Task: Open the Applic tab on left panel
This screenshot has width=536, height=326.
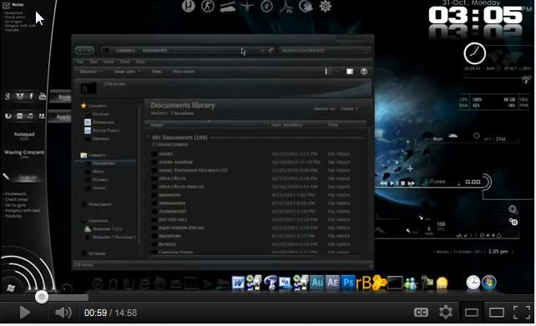Action: (60, 117)
